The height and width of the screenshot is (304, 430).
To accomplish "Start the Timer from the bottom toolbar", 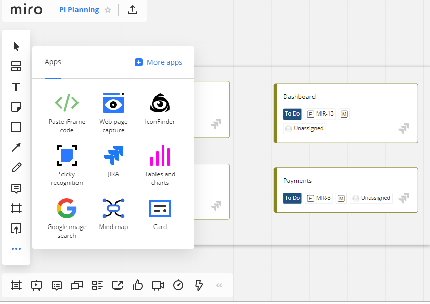I will coord(178,285).
